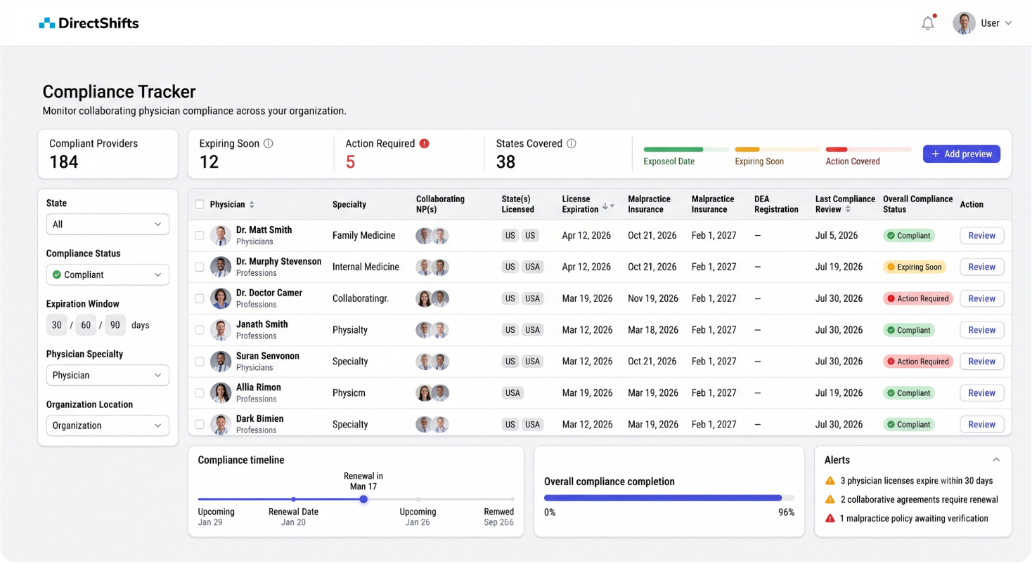Open the Compliance Status dropdown
This screenshot has width=1032, height=563.
coord(108,274)
